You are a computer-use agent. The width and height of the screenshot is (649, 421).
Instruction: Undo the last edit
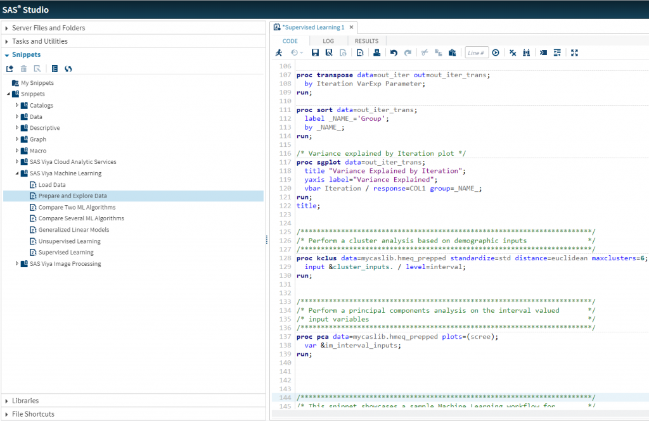pyautogui.click(x=394, y=53)
